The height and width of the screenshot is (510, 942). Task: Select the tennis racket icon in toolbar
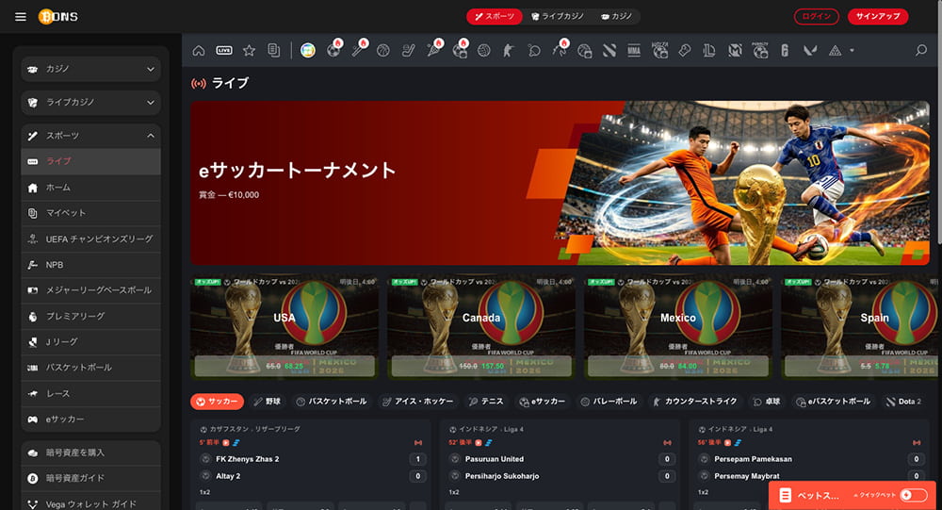tap(434, 49)
